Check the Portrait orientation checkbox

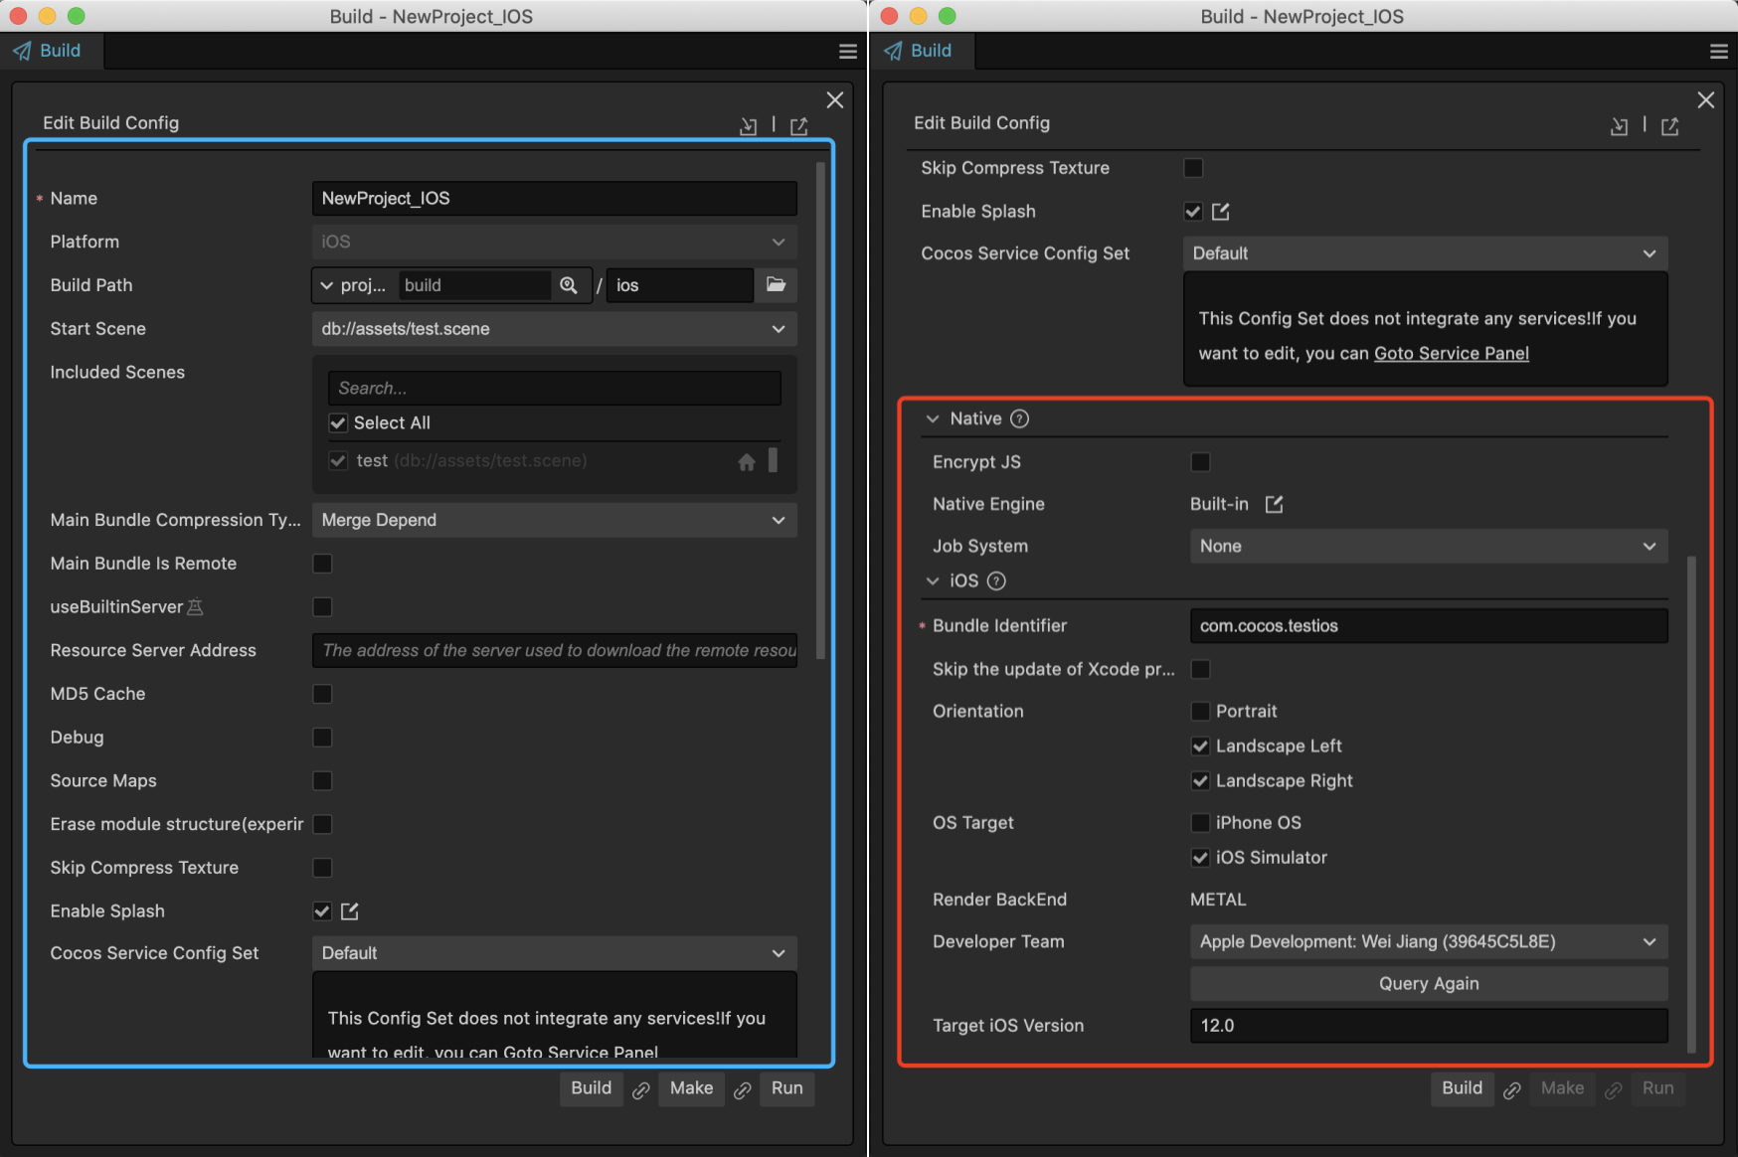(x=1200, y=711)
